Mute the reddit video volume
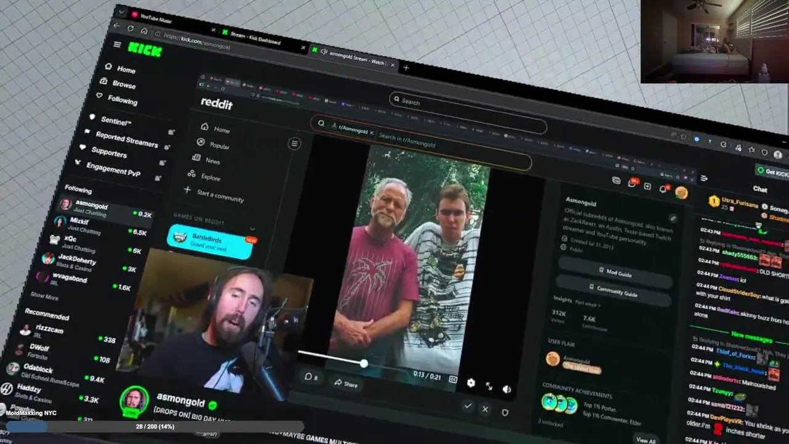The height and width of the screenshot is (444, 789). tap(507, 389)
